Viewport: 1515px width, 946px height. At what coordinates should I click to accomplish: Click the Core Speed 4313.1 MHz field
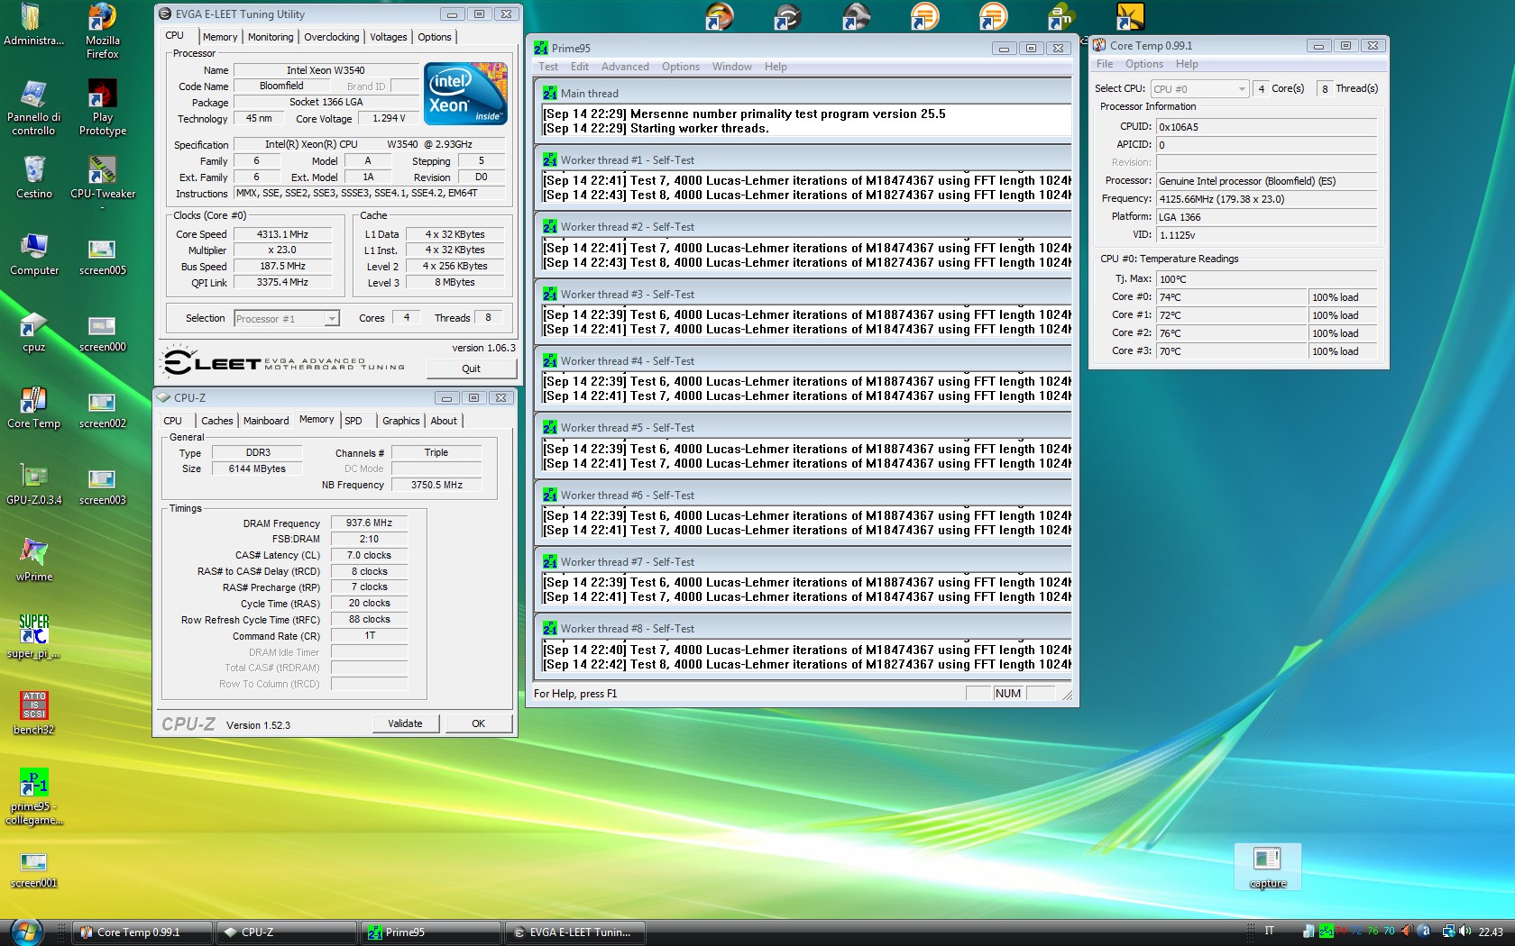click(282, 234)
